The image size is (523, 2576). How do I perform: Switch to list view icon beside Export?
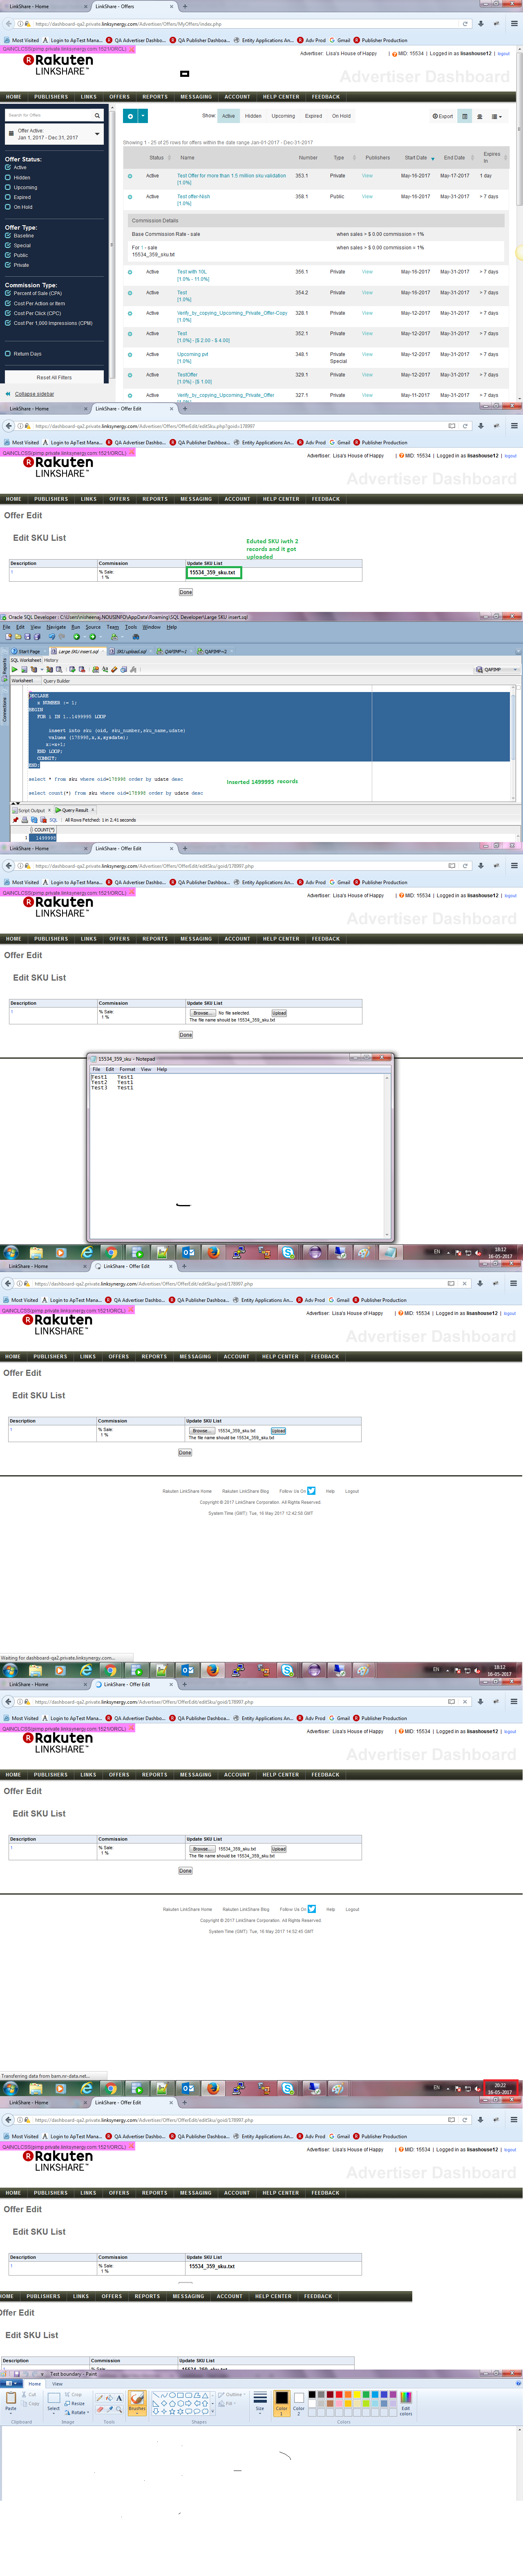pyautogui.click(x=464, y=116)
